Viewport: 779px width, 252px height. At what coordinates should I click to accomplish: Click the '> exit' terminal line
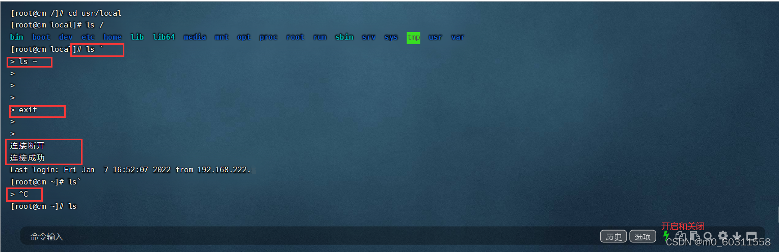23,110
